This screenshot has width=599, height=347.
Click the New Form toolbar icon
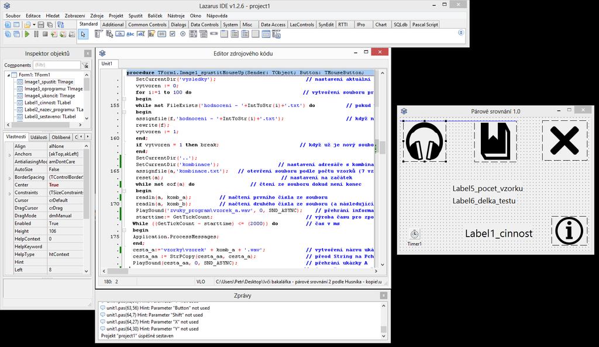point(16,25)
